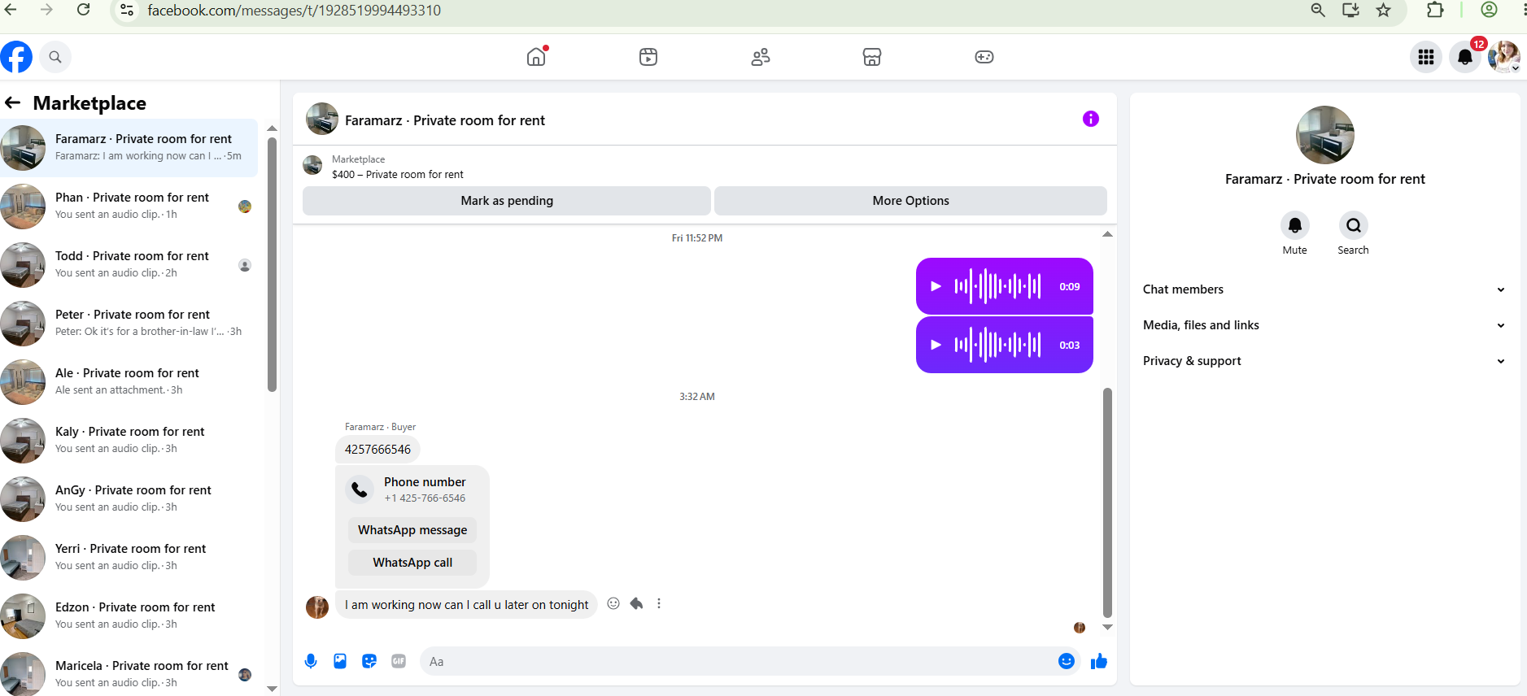Play the 0:03 audio clip
1527x696 pixels.
click(x=936, y=345)
